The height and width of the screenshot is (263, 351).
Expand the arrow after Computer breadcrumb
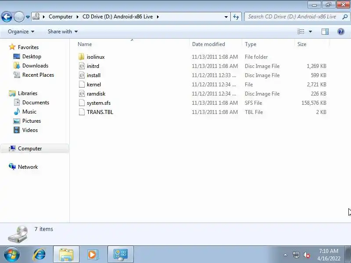coord(78,17)
